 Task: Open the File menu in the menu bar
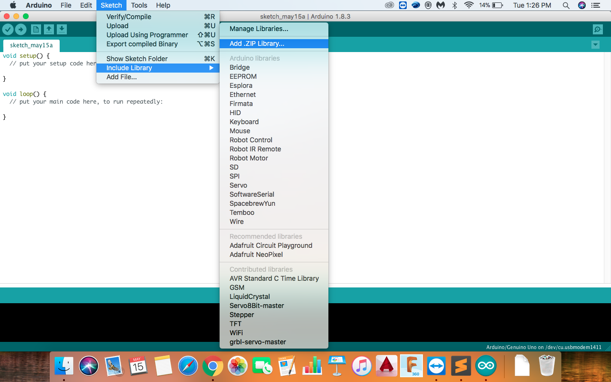point(66,5)
